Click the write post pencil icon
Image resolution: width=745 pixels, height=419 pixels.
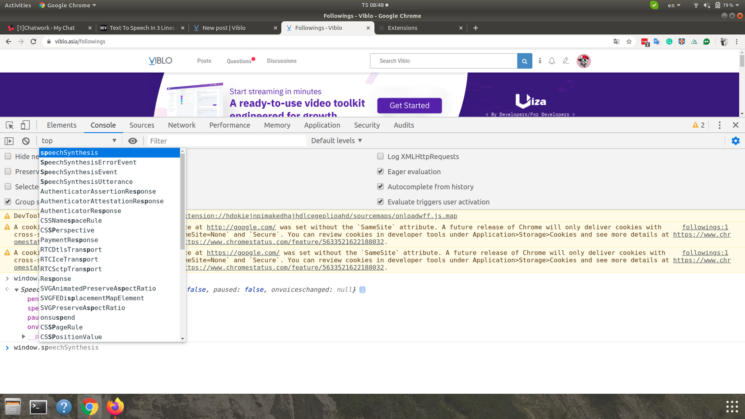tap(566, 61)
